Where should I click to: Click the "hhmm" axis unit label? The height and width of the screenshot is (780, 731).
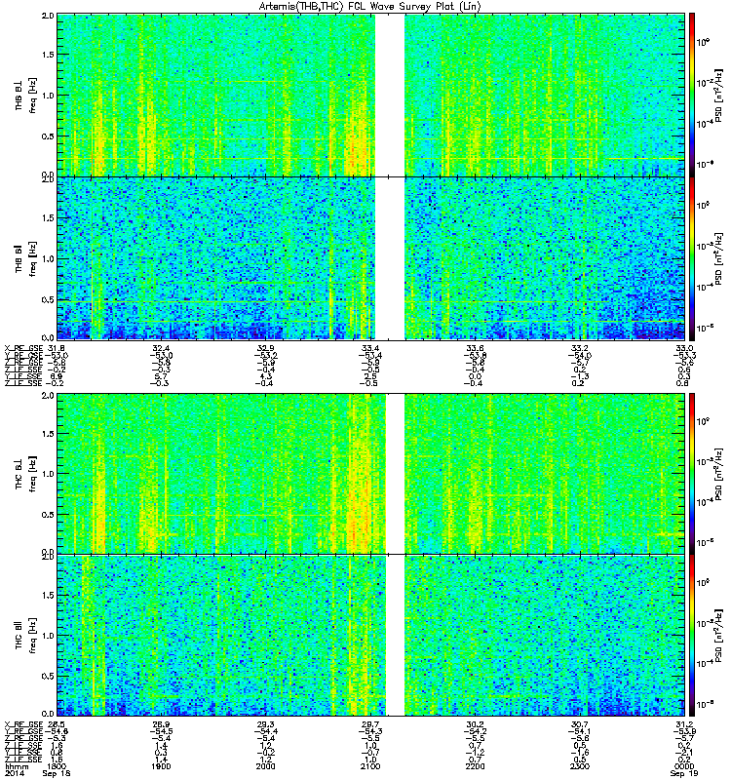coord(16,766)
